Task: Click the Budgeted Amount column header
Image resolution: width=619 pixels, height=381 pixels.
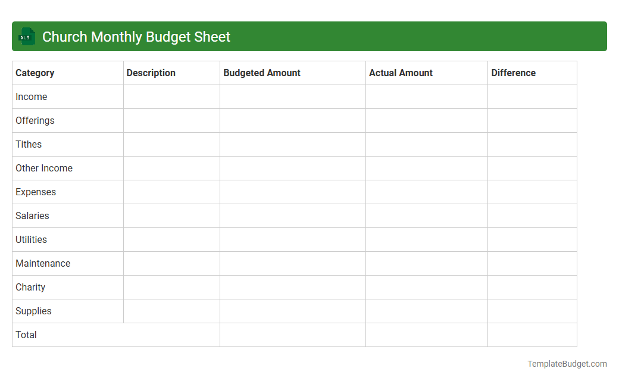Action: [262, 73]
